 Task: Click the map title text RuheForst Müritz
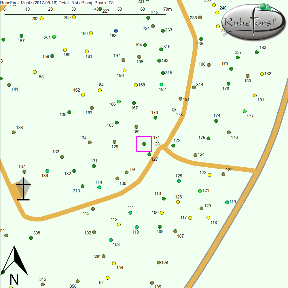tap(20, 3)
